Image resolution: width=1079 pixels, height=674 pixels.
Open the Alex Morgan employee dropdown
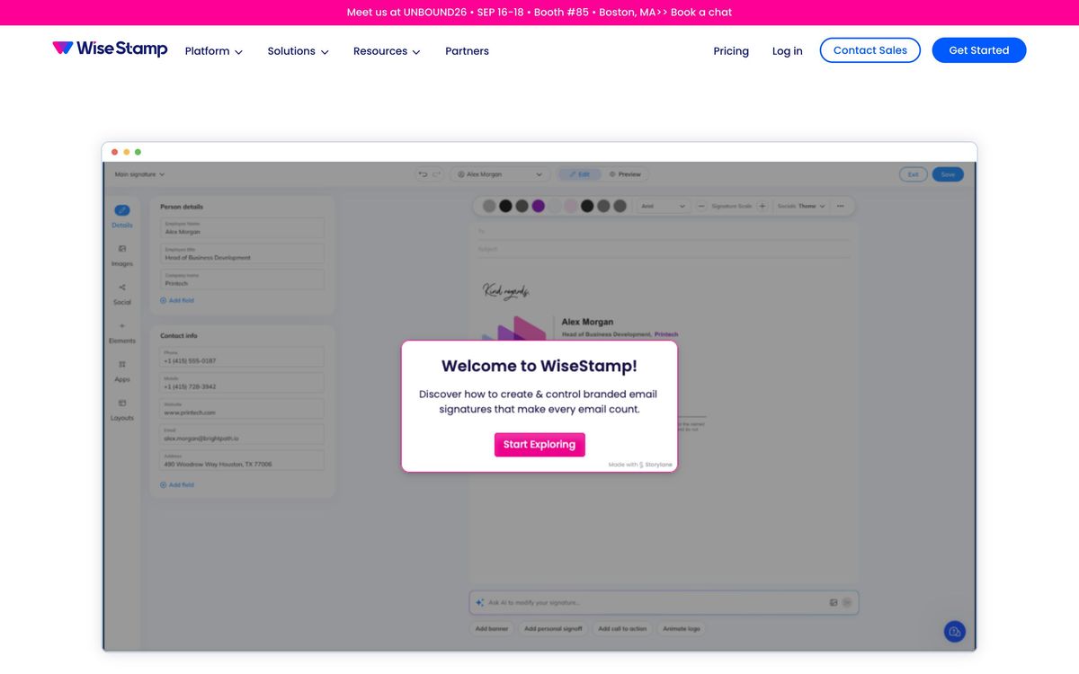[500, 174]
